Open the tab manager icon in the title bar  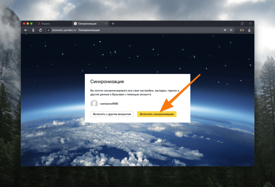[242, 23]
